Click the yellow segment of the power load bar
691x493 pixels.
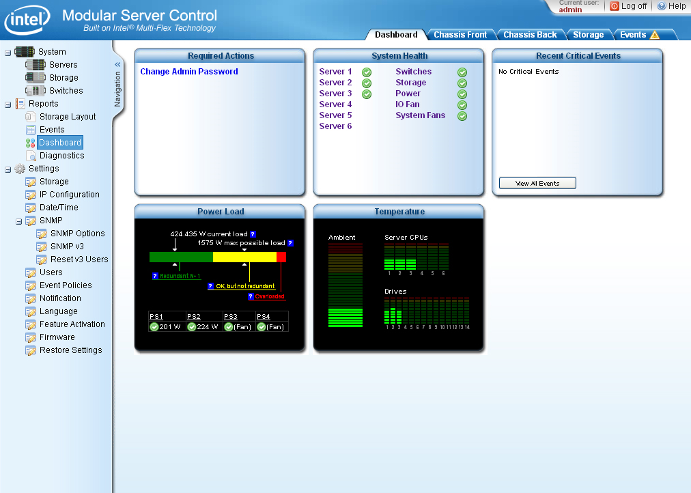(244, 257)
